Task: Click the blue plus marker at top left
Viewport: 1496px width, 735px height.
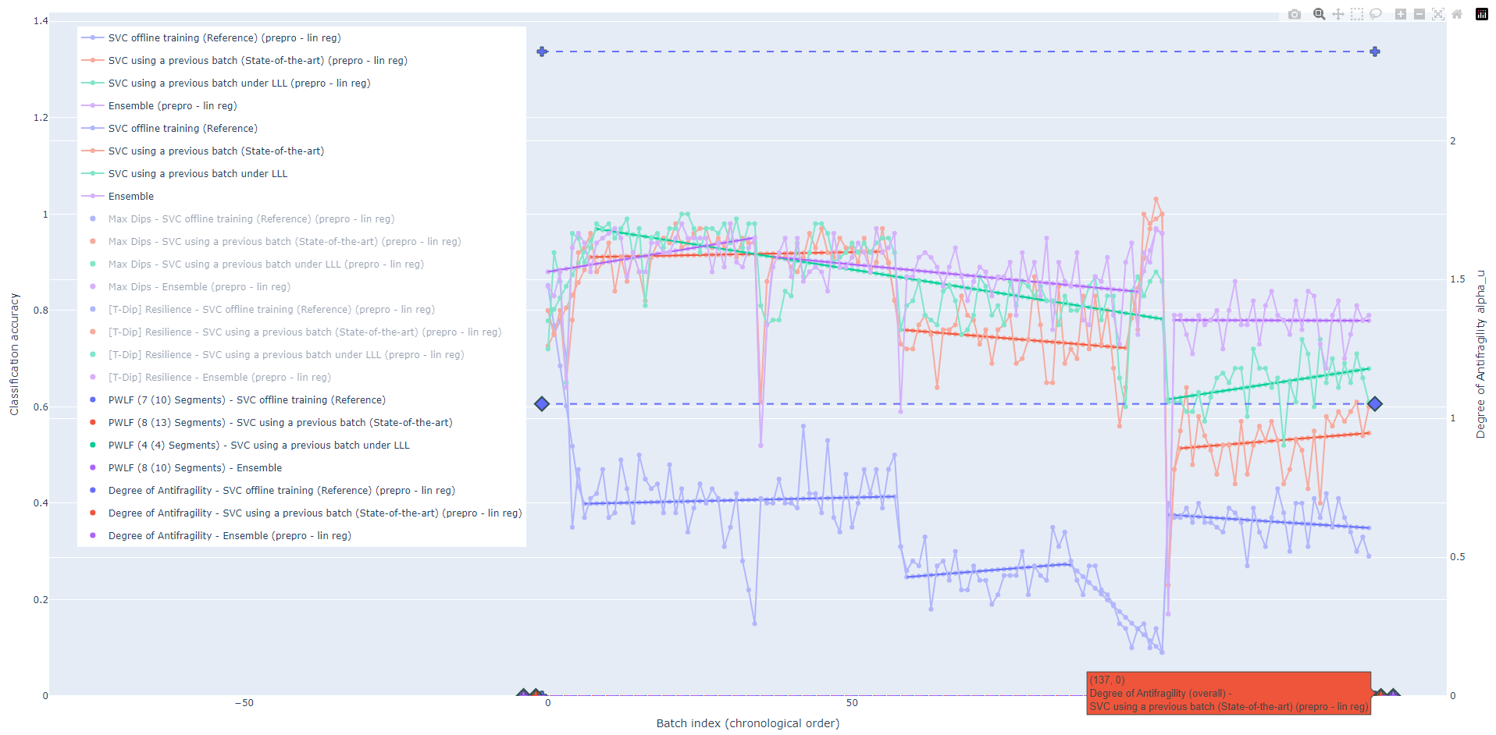Action: coord(542,51)
